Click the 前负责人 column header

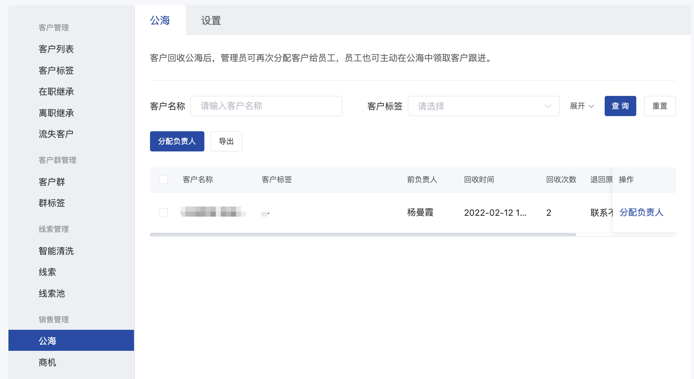(422, 180)
